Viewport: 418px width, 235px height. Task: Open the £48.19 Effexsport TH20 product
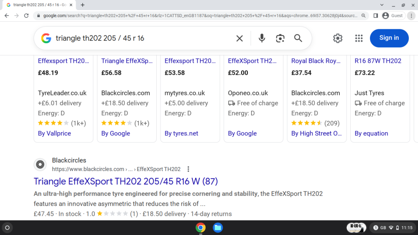point(64,61)
